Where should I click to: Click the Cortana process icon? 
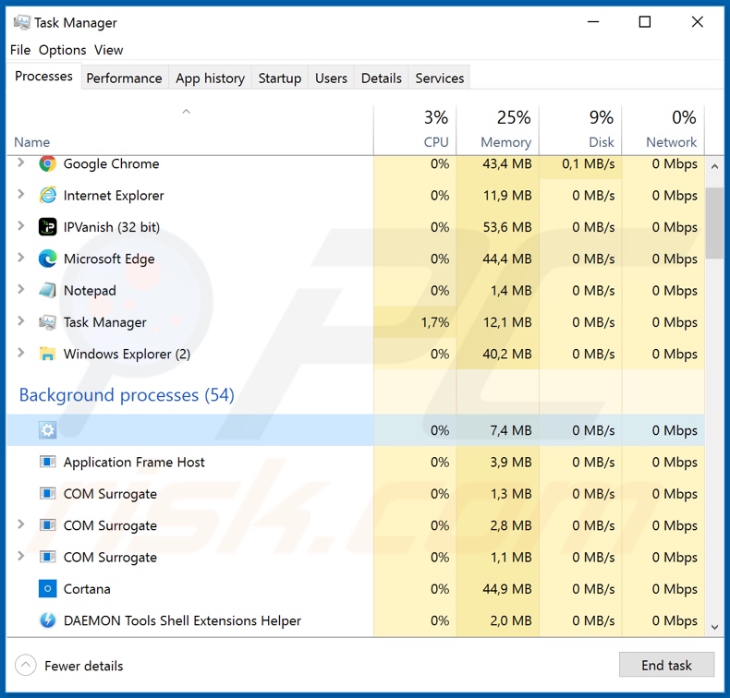47,589
